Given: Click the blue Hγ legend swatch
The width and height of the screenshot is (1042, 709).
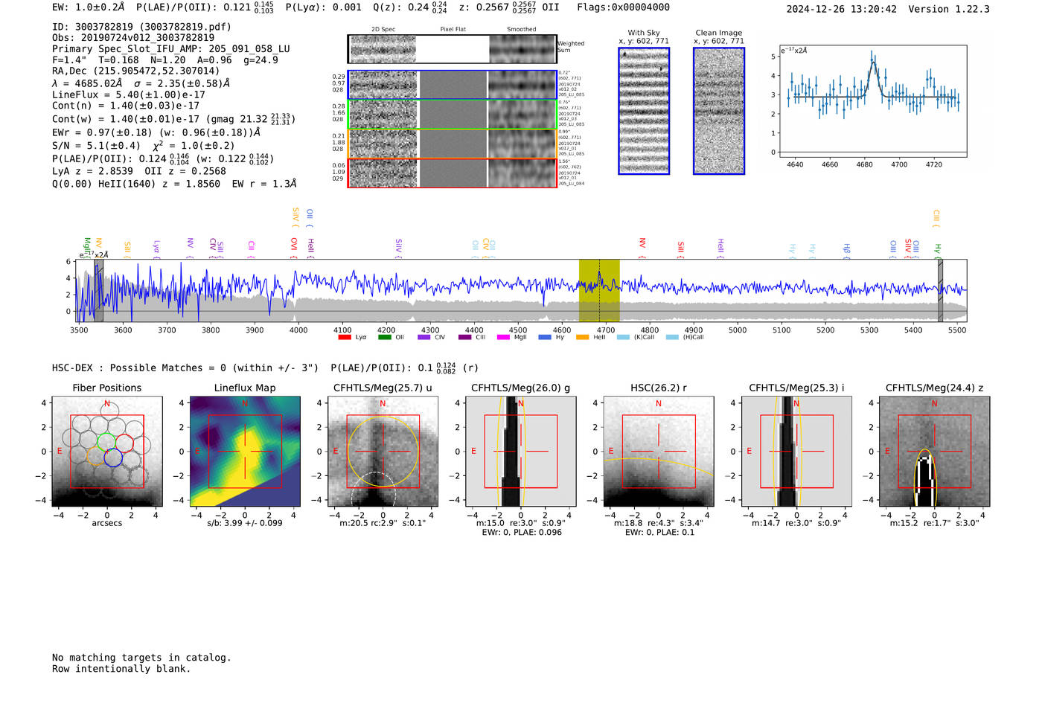Looking at the screenshot, I should coord(545,337).
